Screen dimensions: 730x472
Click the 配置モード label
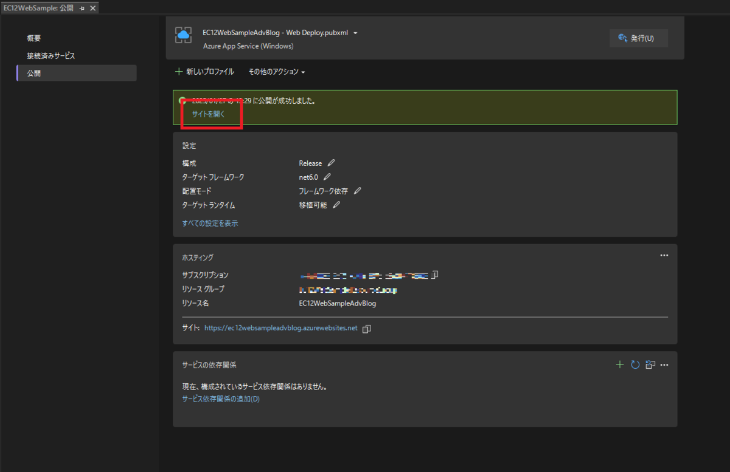196,191
